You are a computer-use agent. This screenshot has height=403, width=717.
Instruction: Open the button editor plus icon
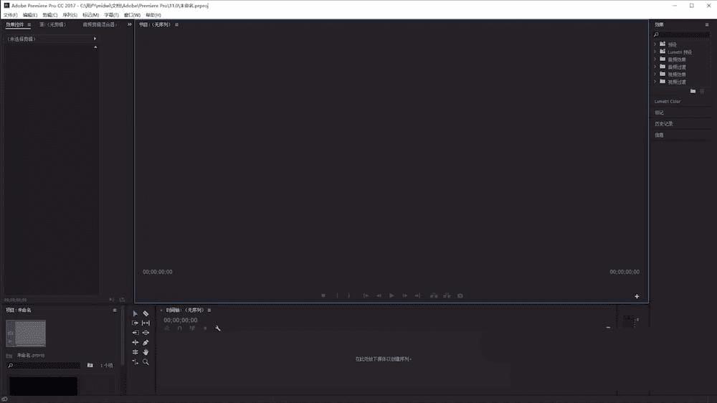tap(637, 296)
